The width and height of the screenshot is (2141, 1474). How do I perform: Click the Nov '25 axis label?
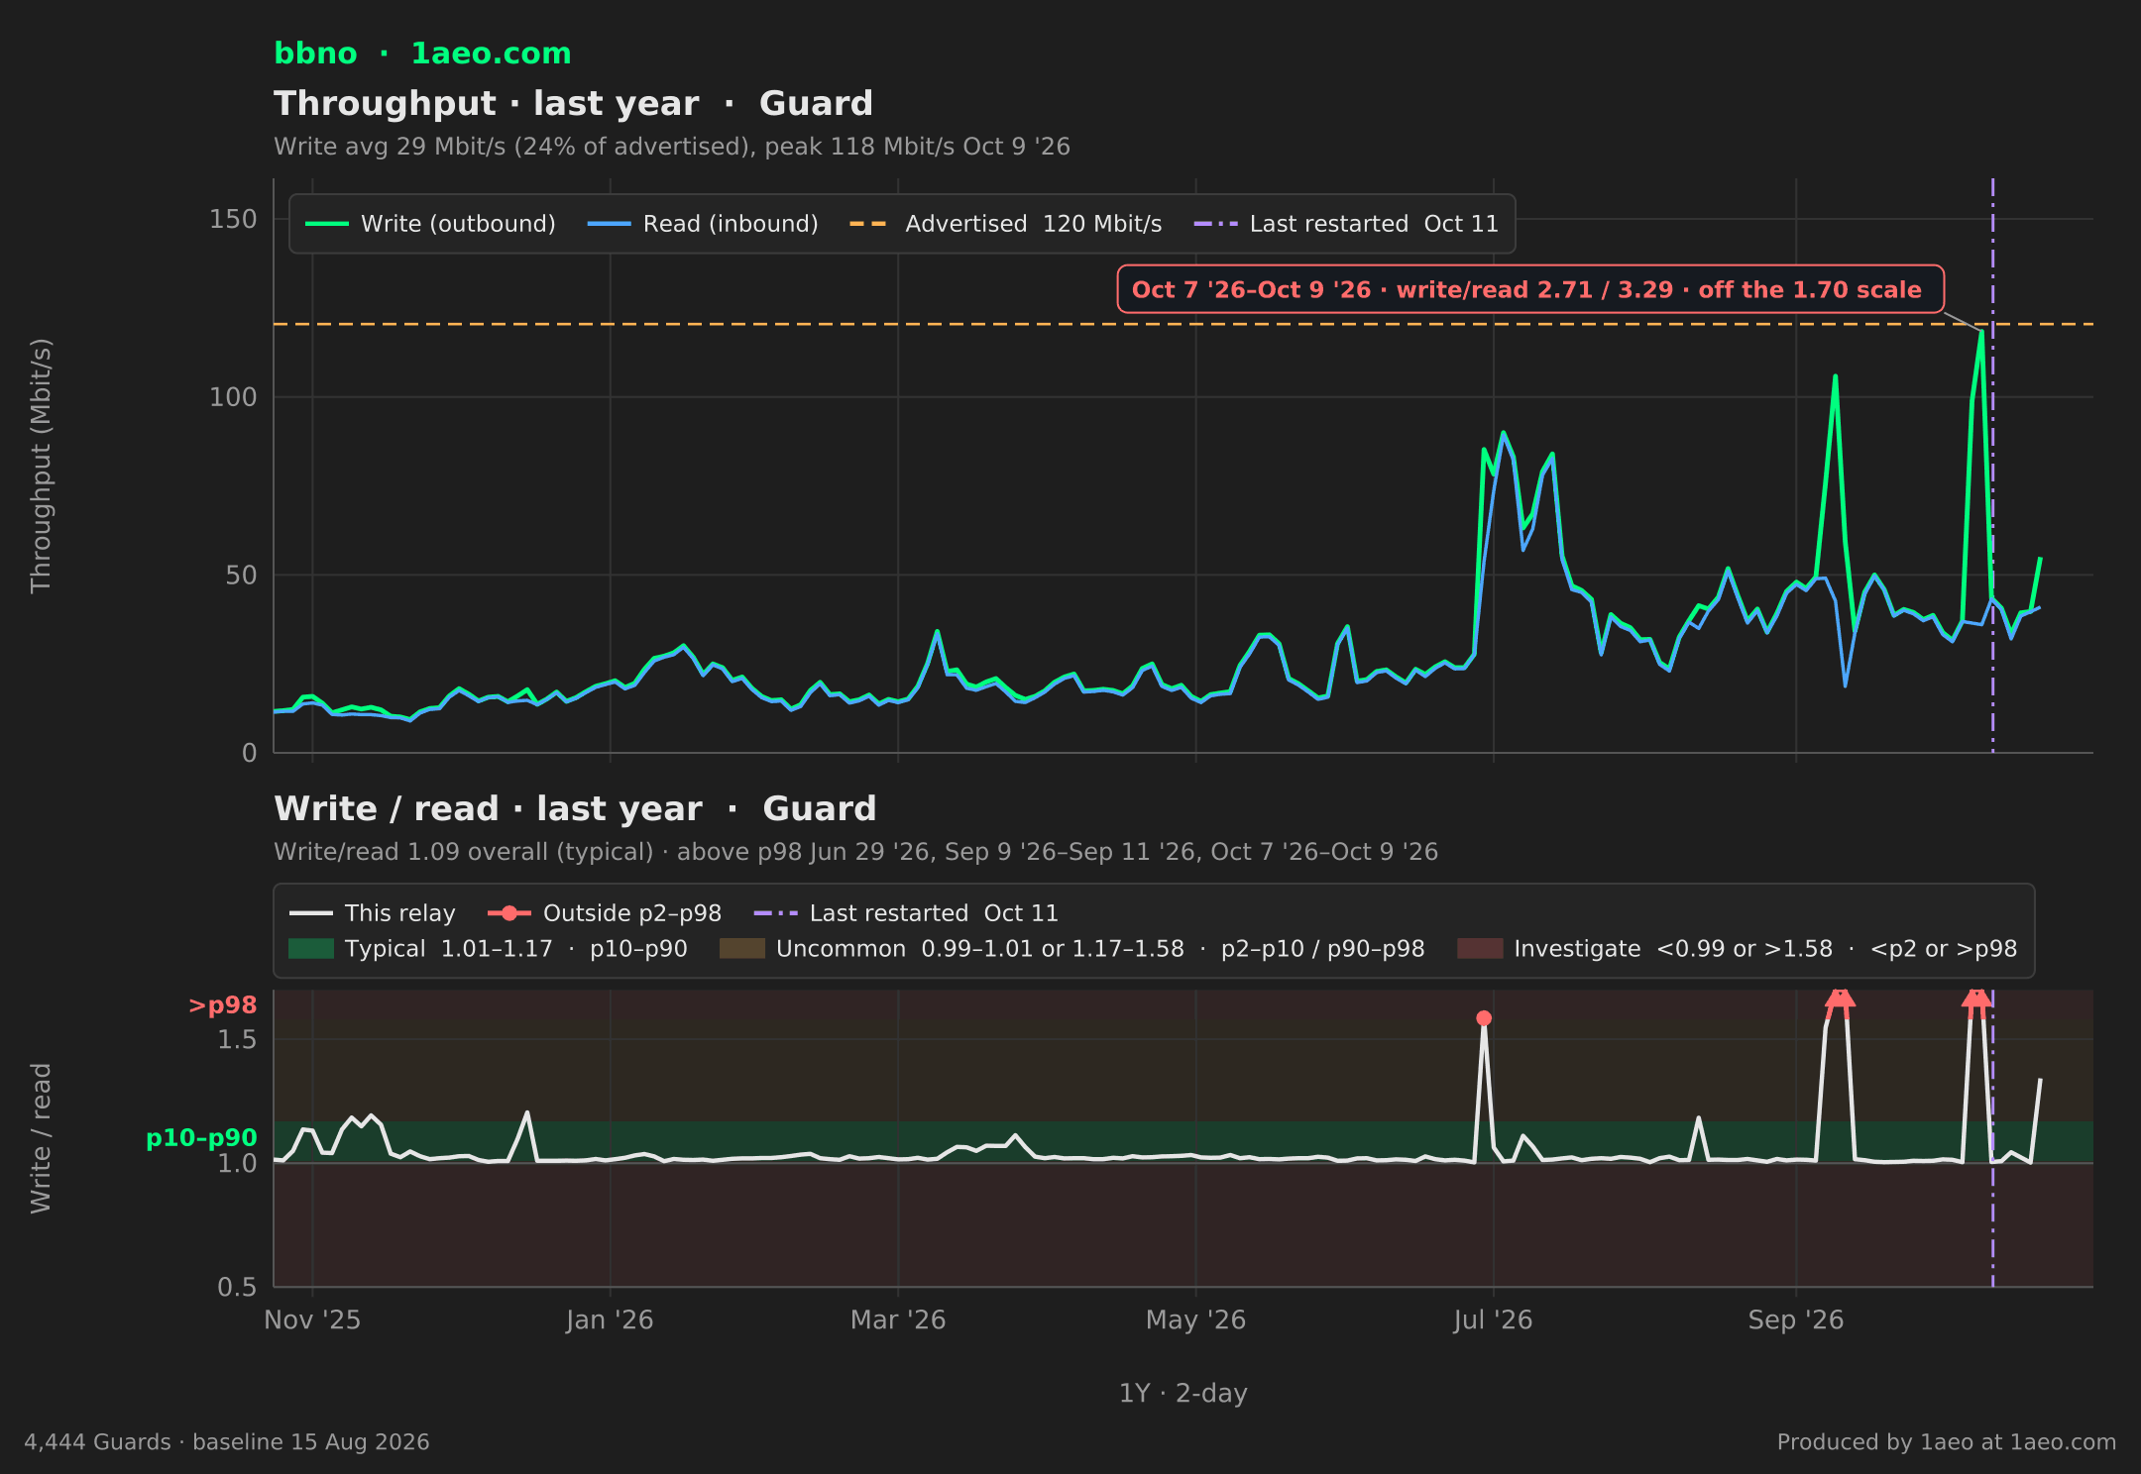312,1320
